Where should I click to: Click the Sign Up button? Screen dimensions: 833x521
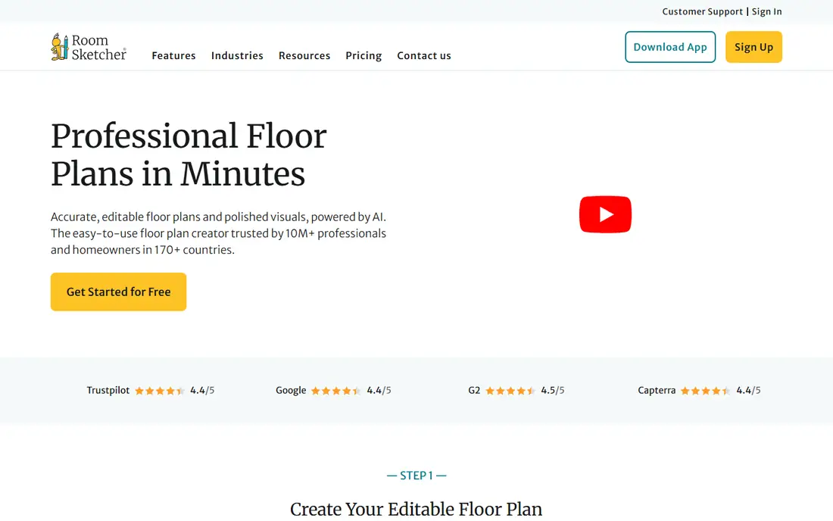[753, 47]
